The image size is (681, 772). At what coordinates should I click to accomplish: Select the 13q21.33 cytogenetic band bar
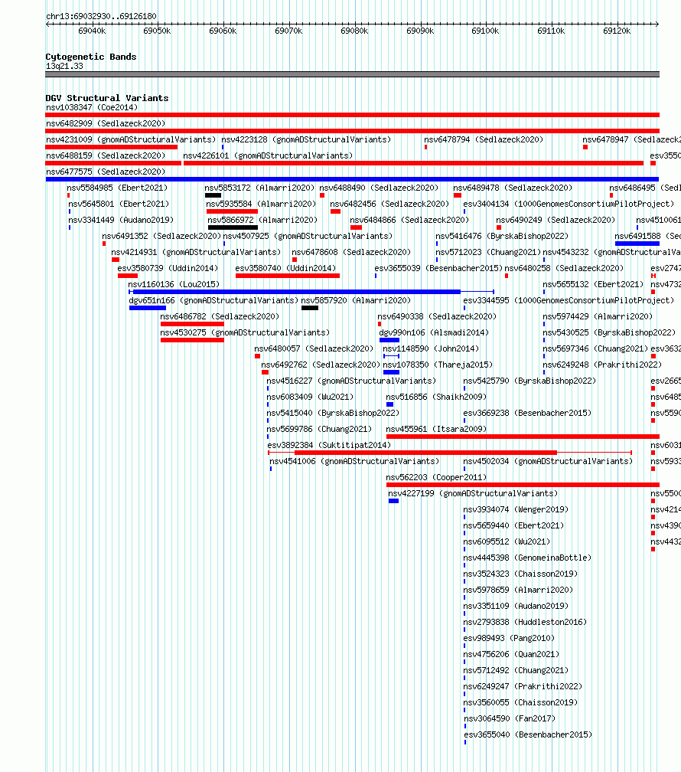click(x=352, y=74)
